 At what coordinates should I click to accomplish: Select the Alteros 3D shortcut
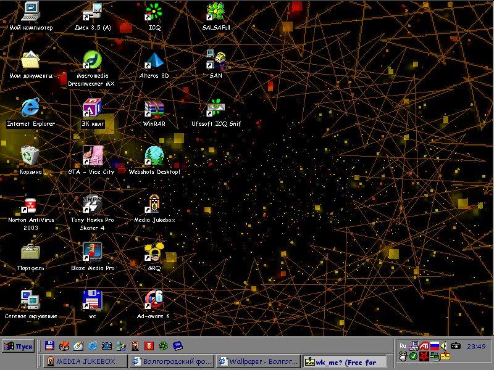coord(154,64)
